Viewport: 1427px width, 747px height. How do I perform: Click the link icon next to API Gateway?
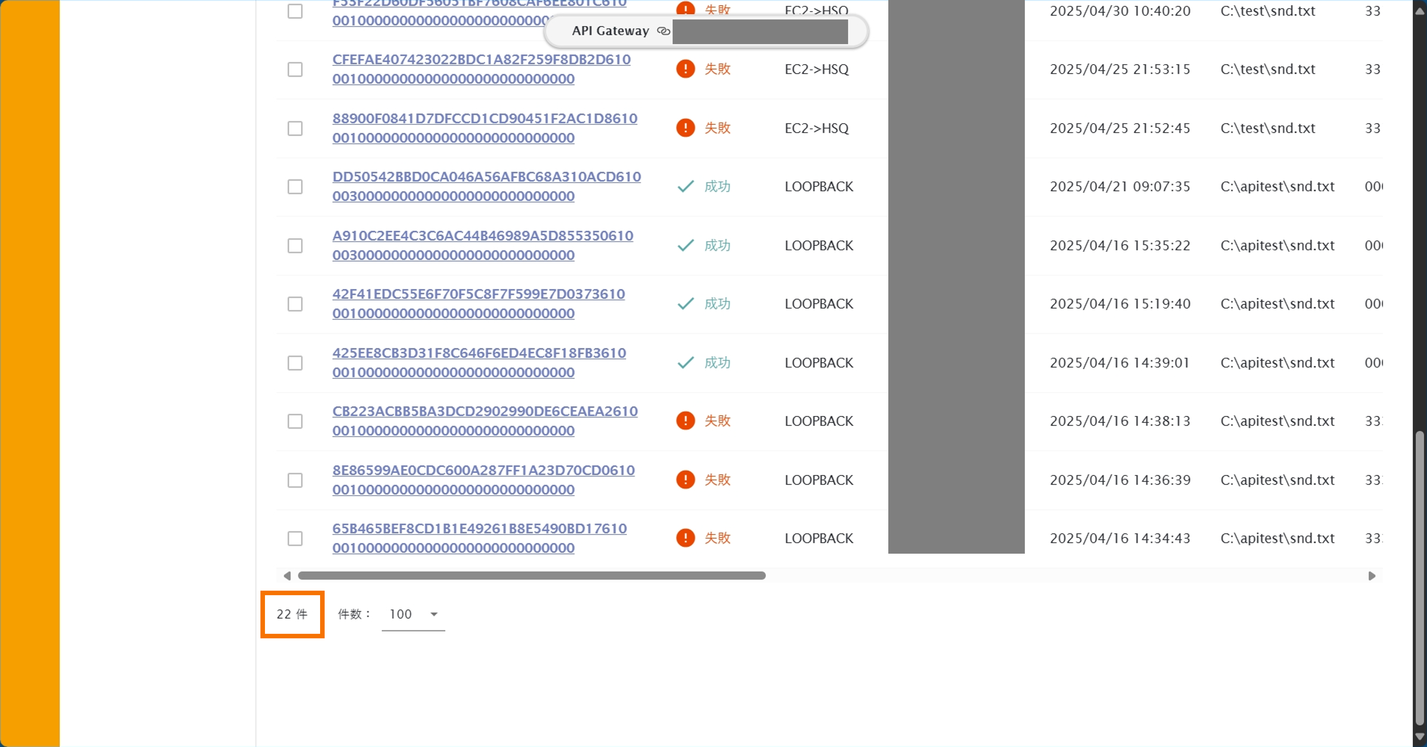[x=663, y=31]
